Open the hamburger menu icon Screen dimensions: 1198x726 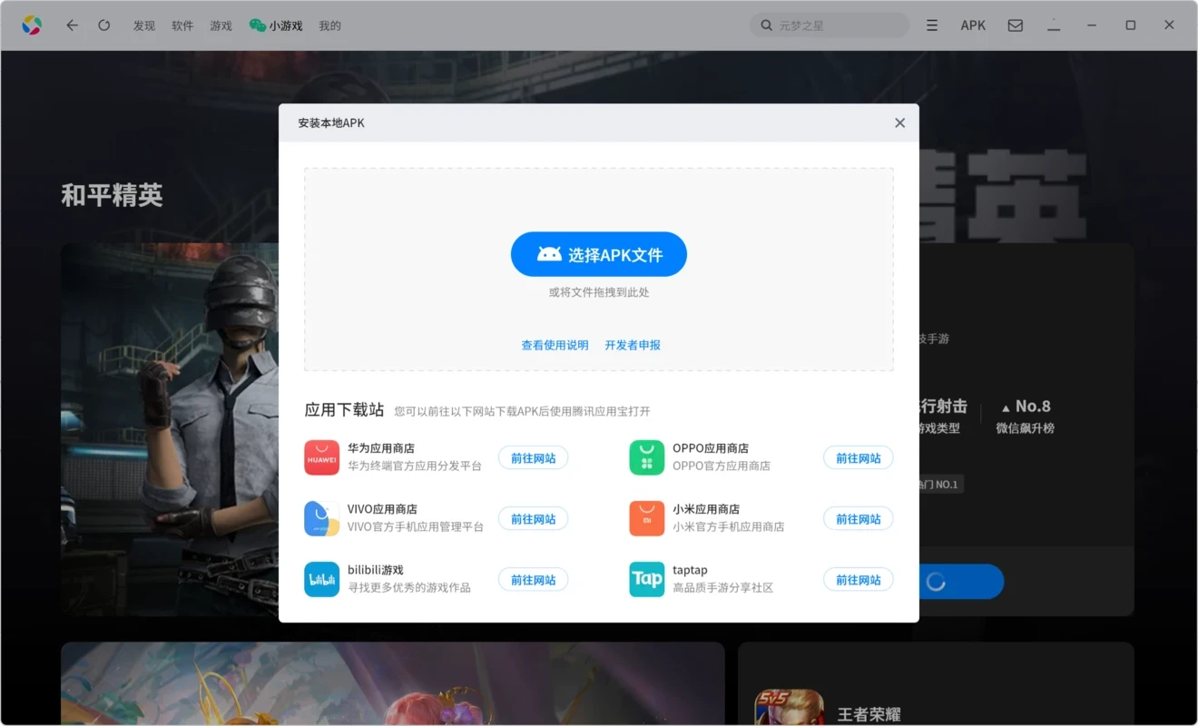point(932,25)
